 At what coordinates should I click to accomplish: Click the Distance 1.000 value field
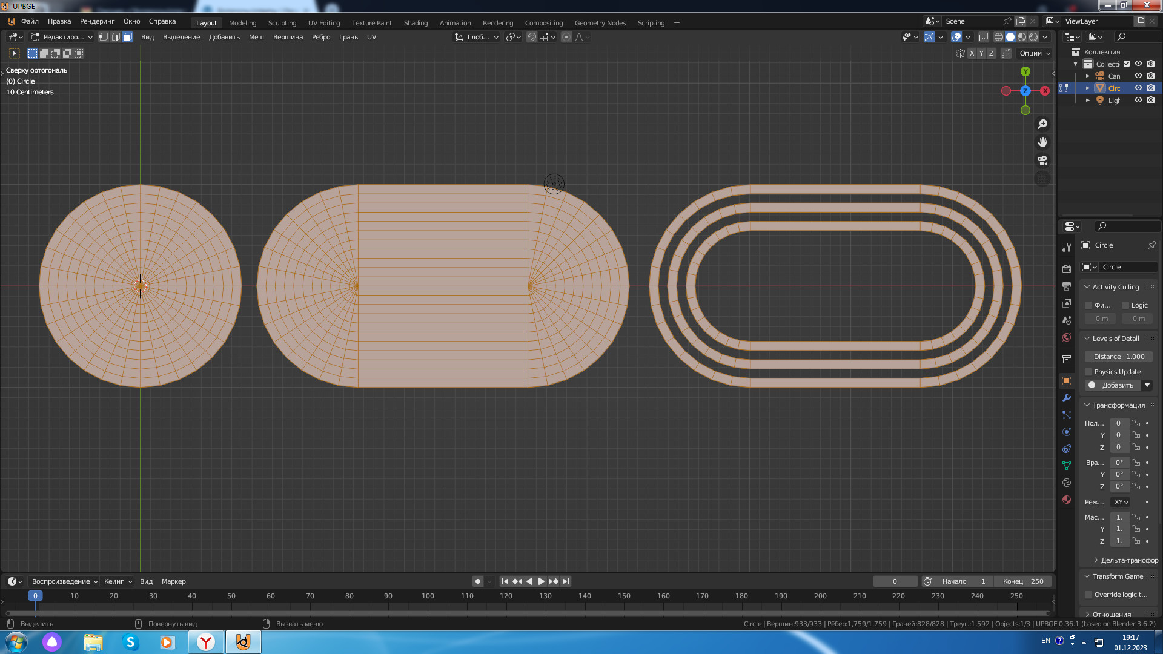(1118, 357)
